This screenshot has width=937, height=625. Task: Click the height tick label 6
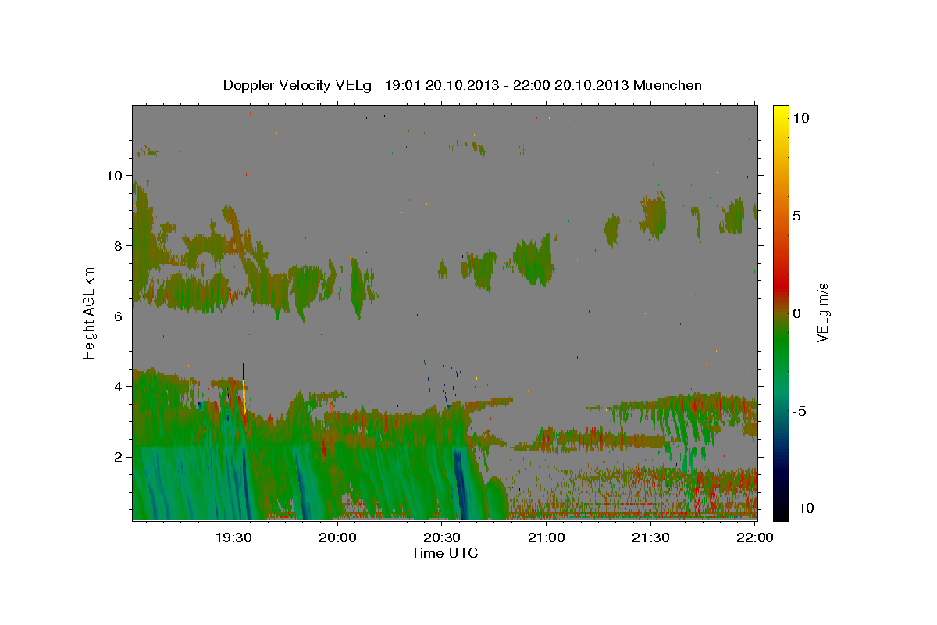click(x=118, y=316)
